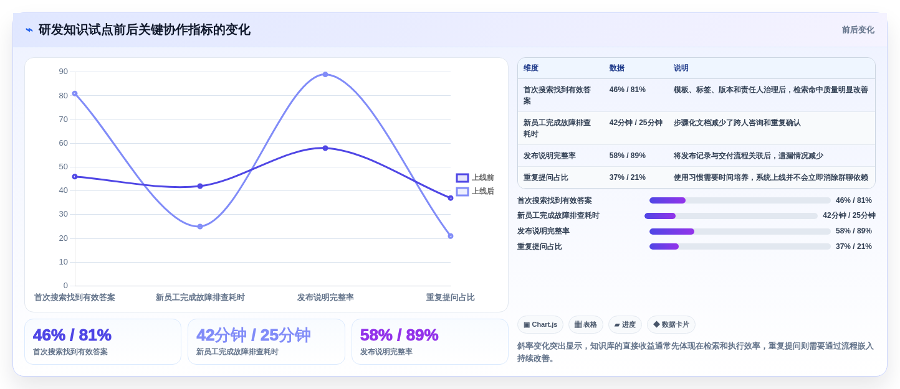Screen dimensions: 900x389
Task: Click the 发布说明完整率 progress bar
Action: (x=740, y=232)
